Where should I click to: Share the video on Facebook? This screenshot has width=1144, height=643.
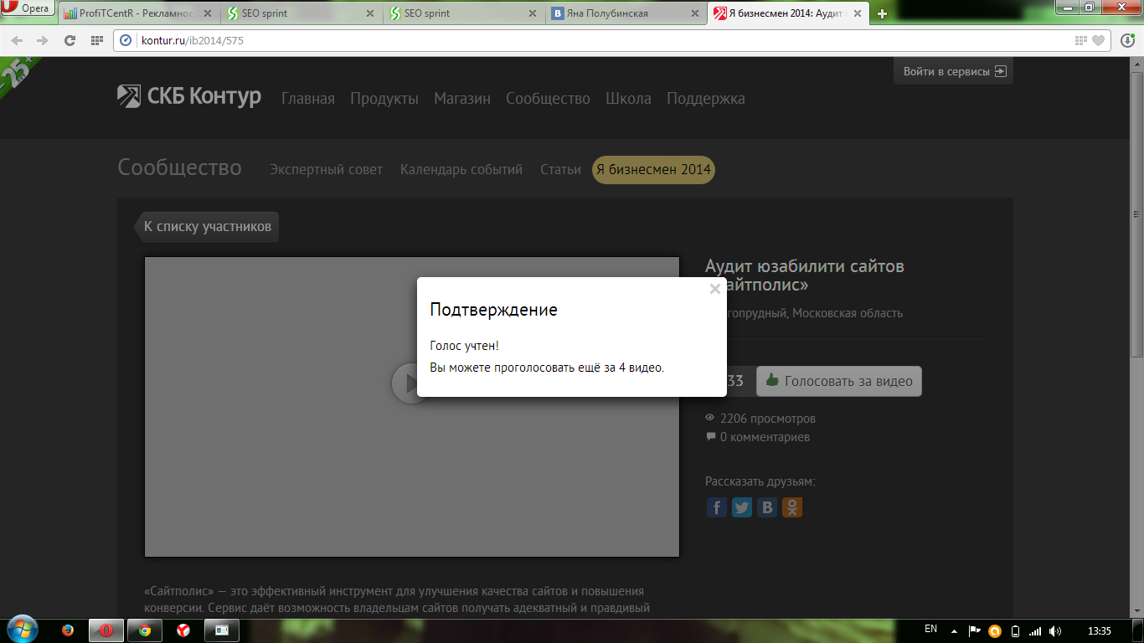click(x=717, y=507)
